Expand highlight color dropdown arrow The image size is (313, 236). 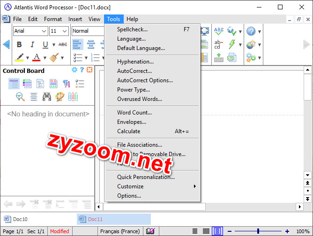click(x=28, y=58)
